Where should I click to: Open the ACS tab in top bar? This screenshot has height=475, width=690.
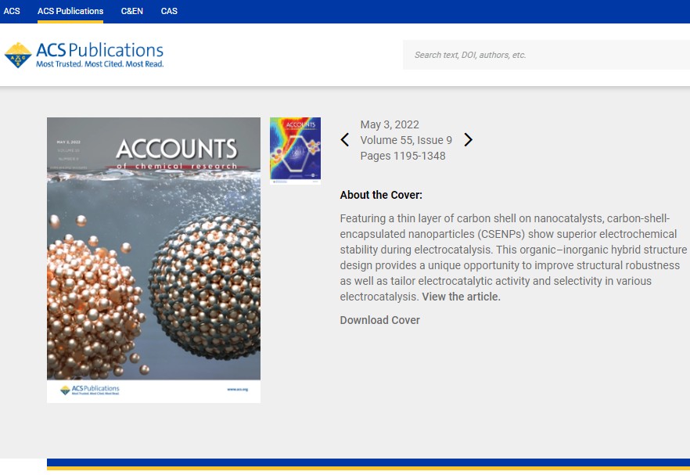12,11
